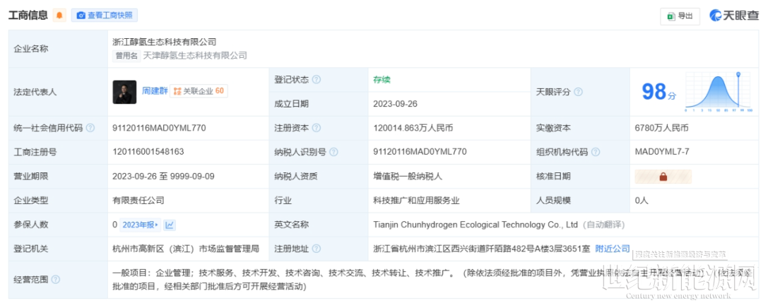Open legal representative 周建群 profile photo
Viewport: 763px width, 303px height.
click(x=124, y=92)
